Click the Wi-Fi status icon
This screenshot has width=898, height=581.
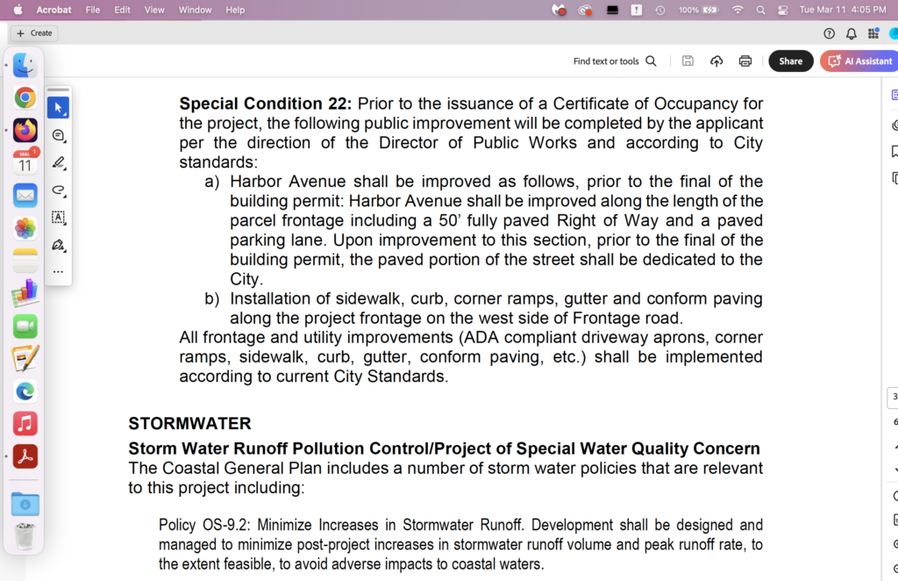(x=738, y=10)
